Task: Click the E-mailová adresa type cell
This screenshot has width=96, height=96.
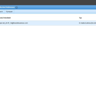Action: [x=87, y=23]
